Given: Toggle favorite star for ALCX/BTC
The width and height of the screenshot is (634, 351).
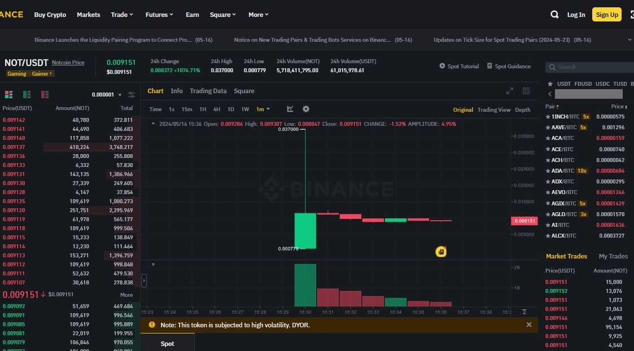Looking at the screenshot, I should point(548,236).
